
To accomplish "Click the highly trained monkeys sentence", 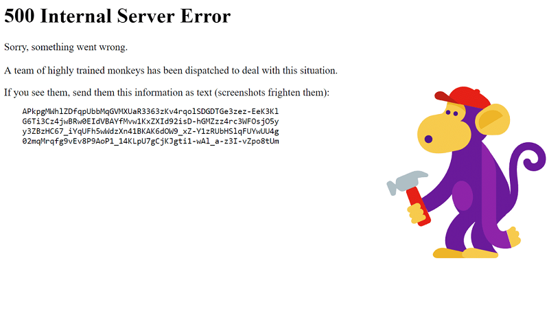I will click(x=171, y=71).
